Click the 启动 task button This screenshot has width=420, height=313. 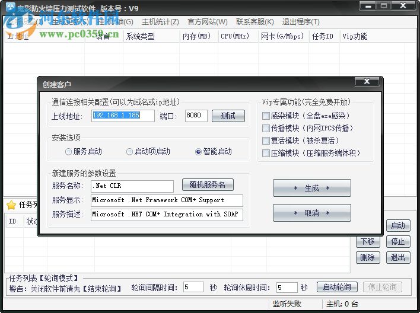click(398, 226)
